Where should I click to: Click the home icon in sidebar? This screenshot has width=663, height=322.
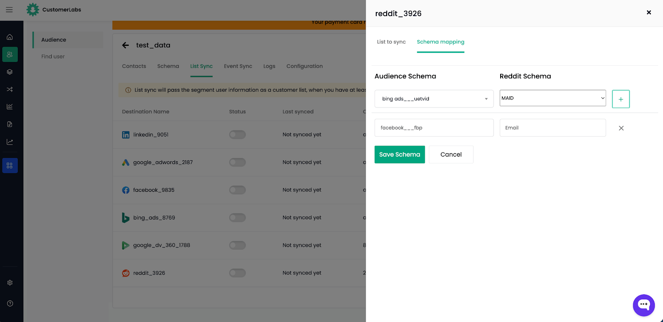coord(10,37)
